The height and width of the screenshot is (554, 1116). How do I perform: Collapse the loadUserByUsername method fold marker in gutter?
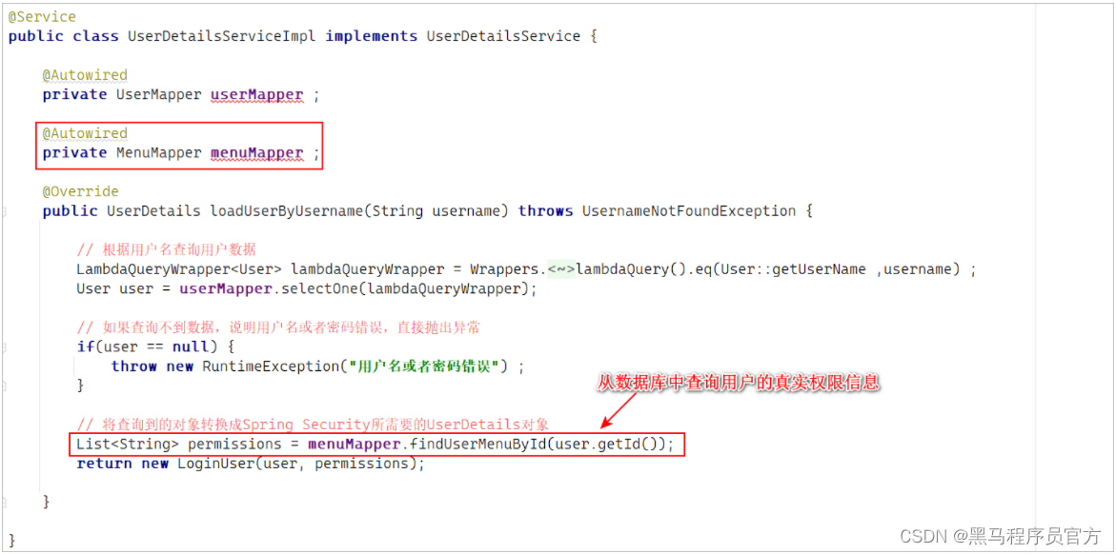pos(4,211)
